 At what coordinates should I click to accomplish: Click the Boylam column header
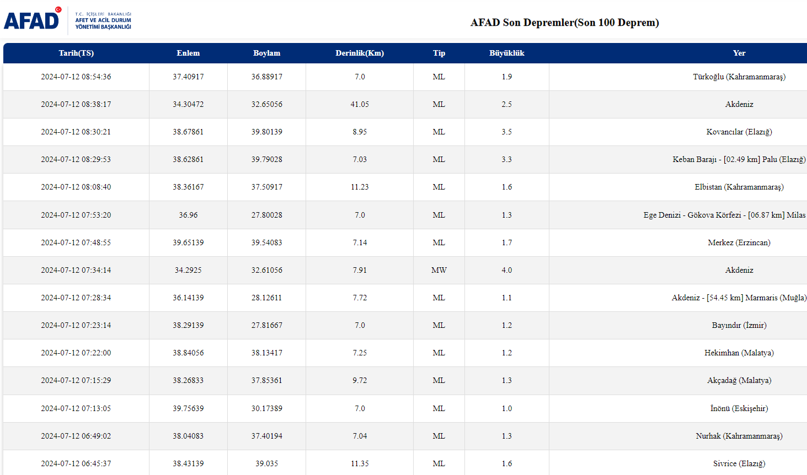tap(267, 53)
